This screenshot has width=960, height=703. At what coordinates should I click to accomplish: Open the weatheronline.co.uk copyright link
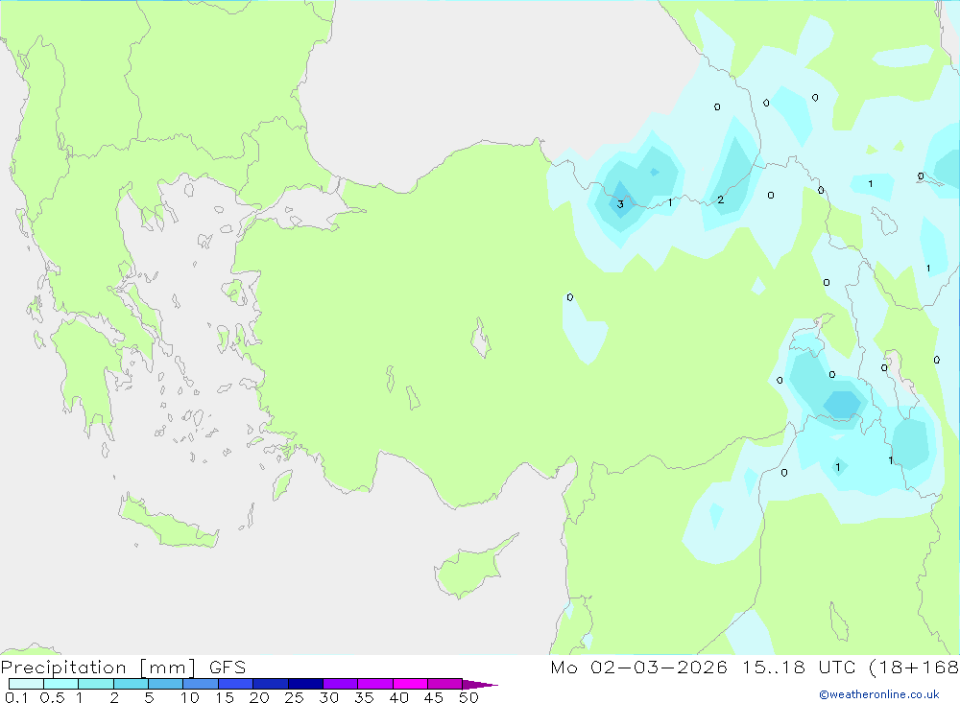click(878, 694)
